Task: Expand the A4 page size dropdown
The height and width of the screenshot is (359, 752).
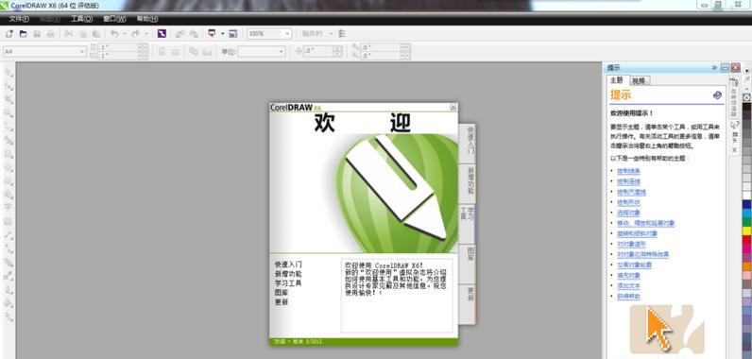Action: coord(44,51)
